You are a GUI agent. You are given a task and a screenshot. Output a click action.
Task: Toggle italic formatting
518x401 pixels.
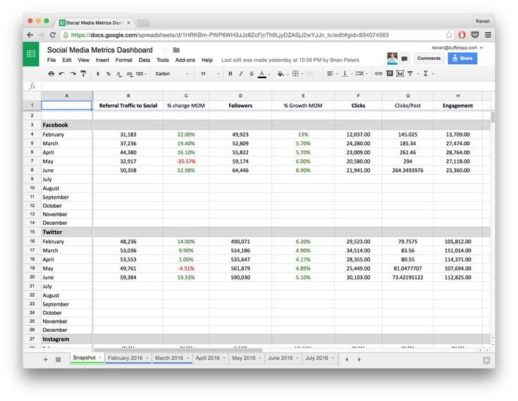[241, 74]
